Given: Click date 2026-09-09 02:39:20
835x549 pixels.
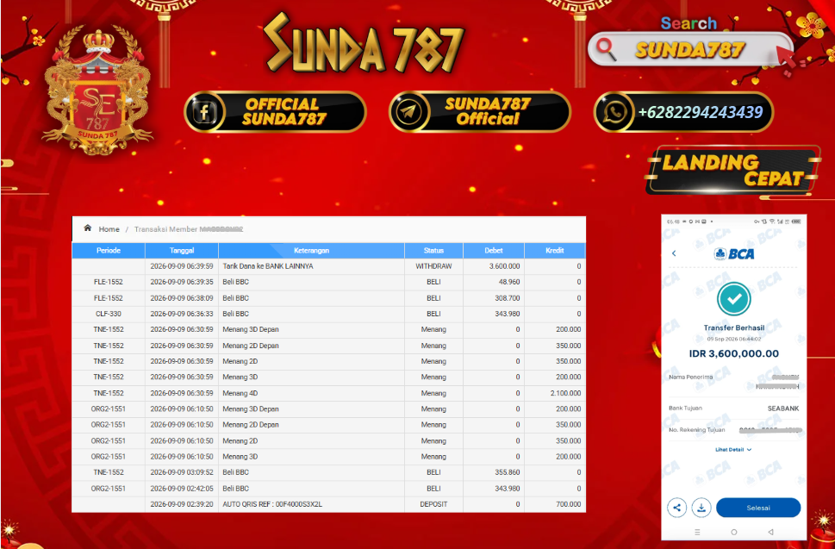Looking at the screenshot, I should (x=182, y=504).
